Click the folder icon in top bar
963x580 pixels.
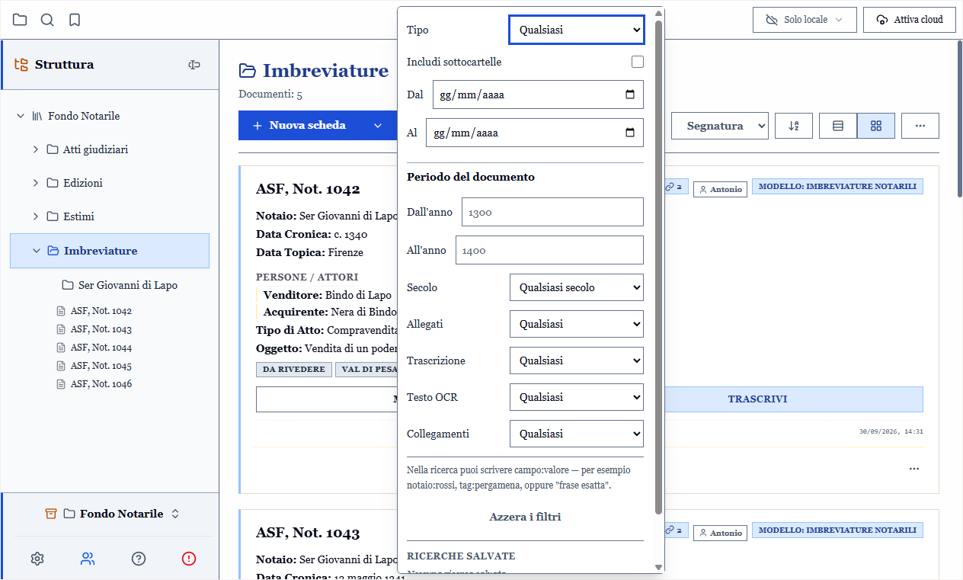pos(20,20)
